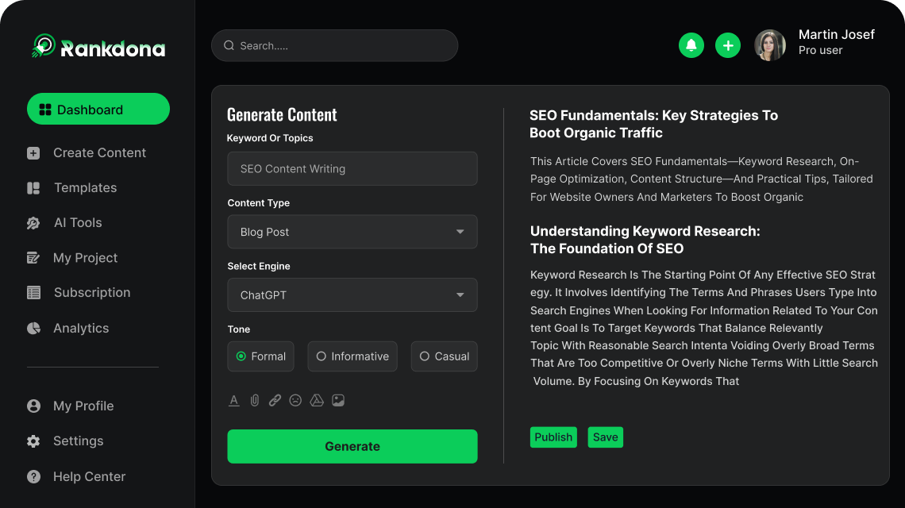Click the insert image icon

pyautogui.click(x=338, y=401)
